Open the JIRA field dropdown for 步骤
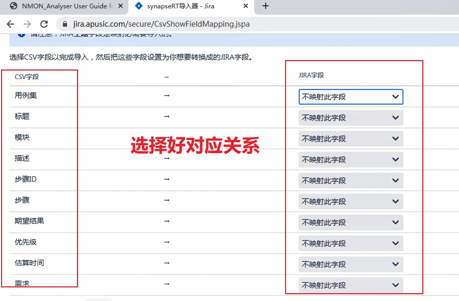Screen dimensions: 459x301 pyautogui.click(x=351, y=201)
